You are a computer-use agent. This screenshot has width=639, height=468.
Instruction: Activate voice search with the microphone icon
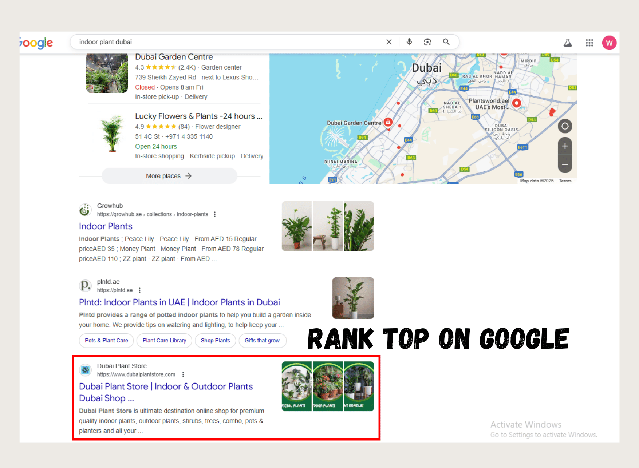click(409, 42)
